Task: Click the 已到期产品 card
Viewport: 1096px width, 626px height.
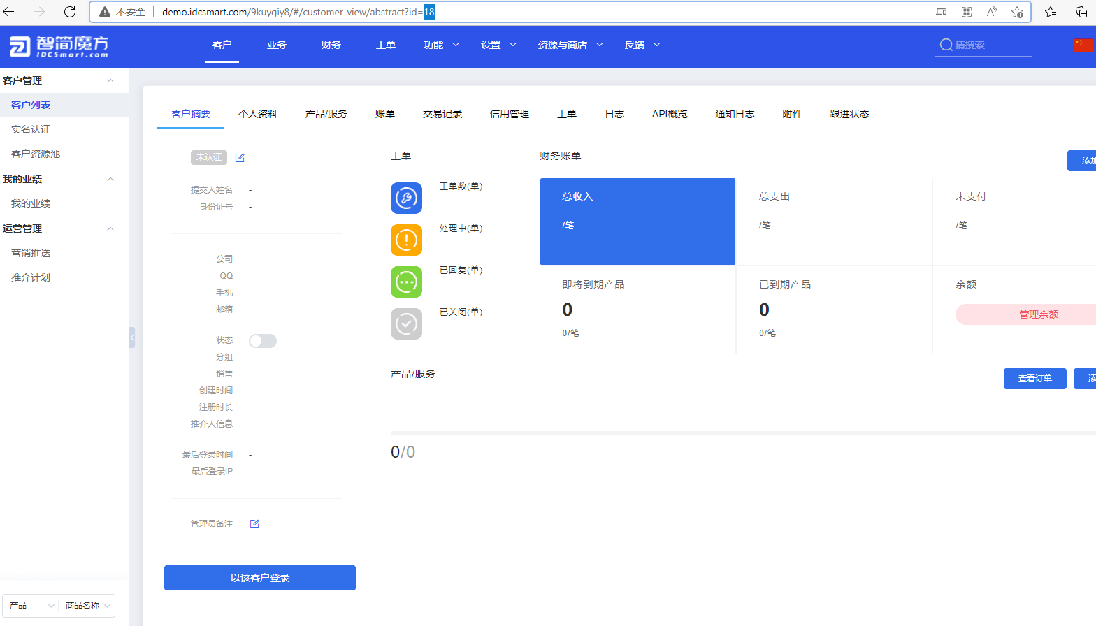Action: coord(834,310)
